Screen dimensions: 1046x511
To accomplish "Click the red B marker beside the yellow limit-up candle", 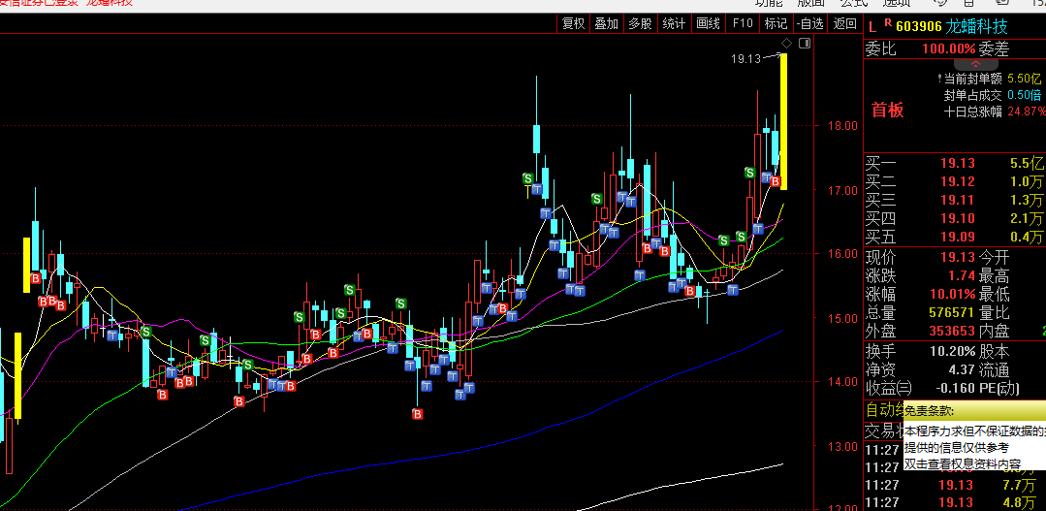I will click(x=776, y=180).
